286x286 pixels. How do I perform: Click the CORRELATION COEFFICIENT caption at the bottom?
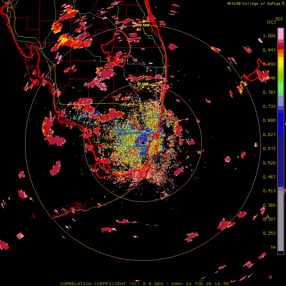click(144, 284)
